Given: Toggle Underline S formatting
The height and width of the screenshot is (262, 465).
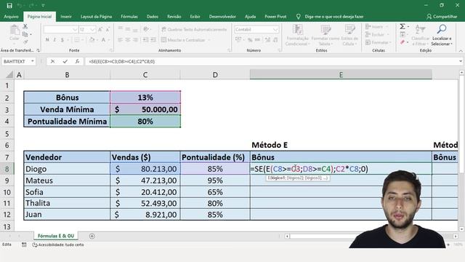Looking at the screenshot, I should [x=62, y=40].
